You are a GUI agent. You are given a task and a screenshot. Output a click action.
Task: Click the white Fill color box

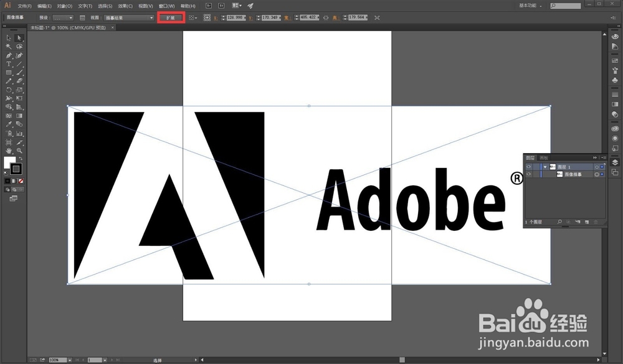[x=7, y=161]
